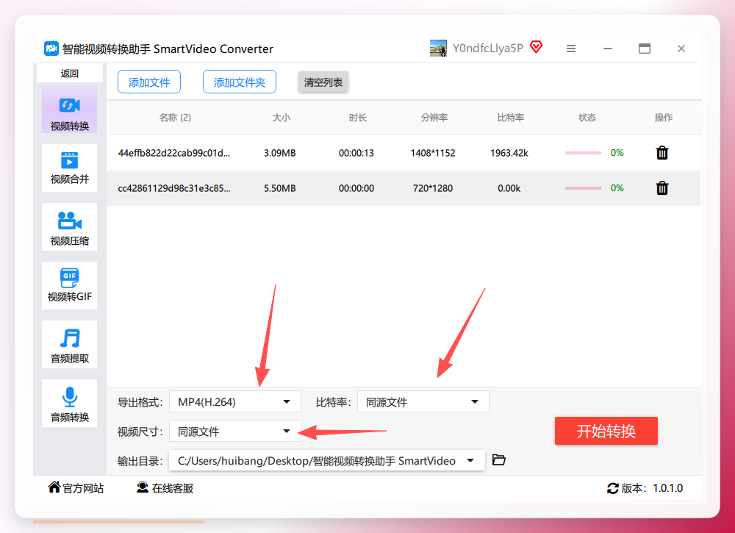Open the 视频压缩 video compress module
Screen dimensions: 735x533
pyautogui.click(x=69, y=227)
